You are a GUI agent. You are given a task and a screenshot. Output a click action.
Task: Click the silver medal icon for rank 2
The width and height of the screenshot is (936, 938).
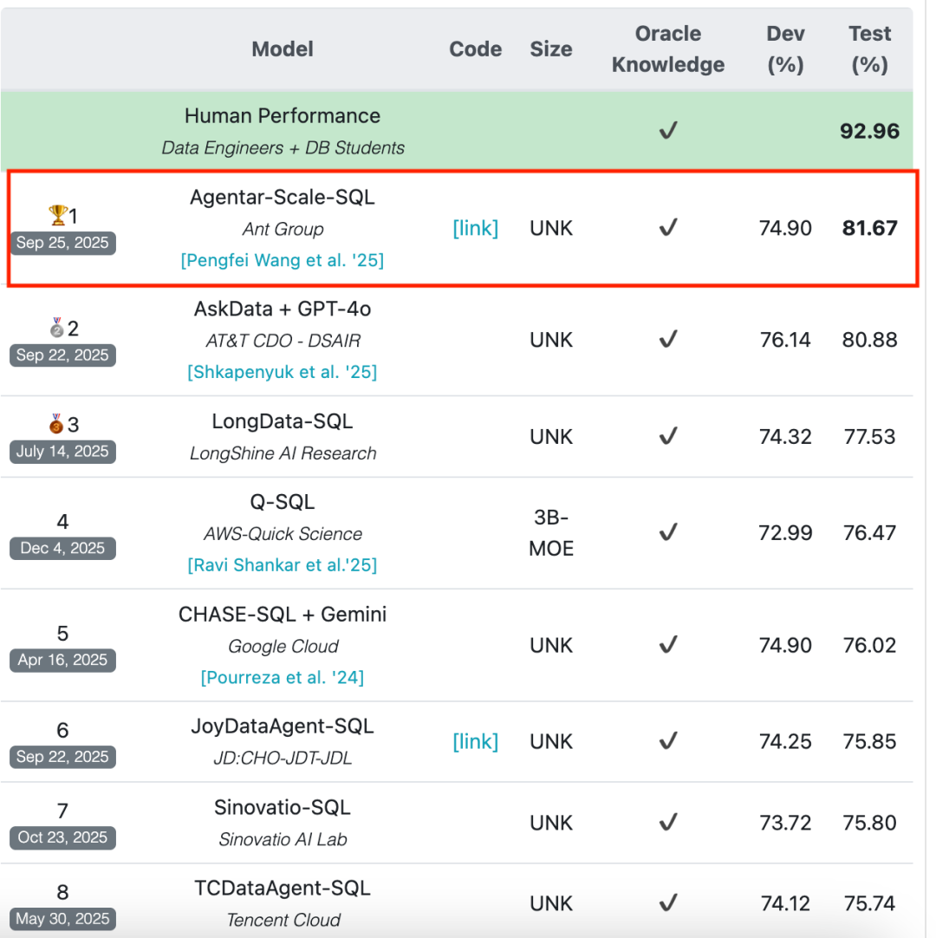(57, 328)
